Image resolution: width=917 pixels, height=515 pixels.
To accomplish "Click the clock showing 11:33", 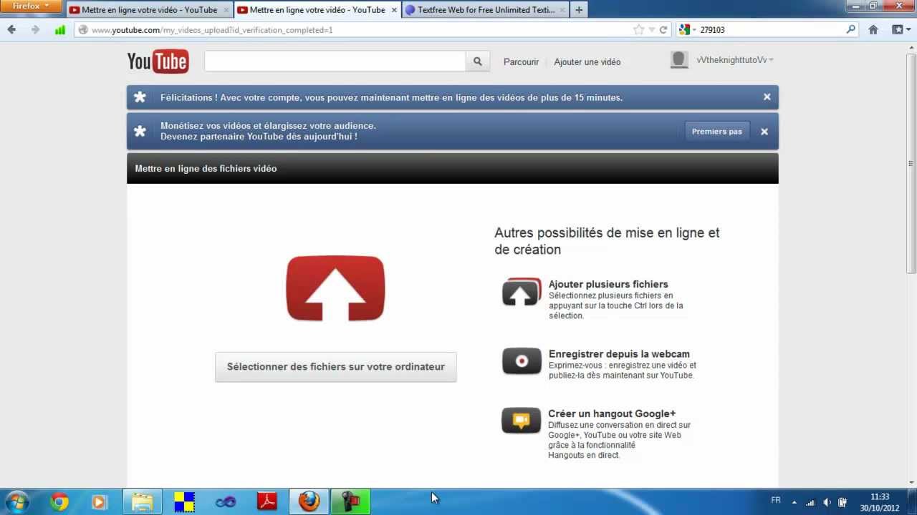I will (880, 496).
